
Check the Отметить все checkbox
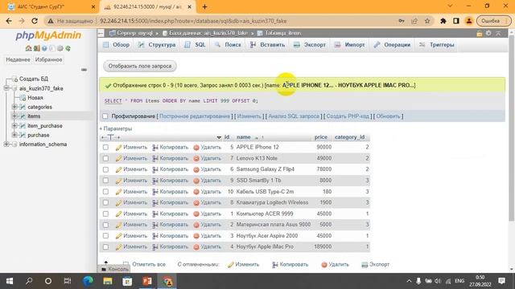126,264
